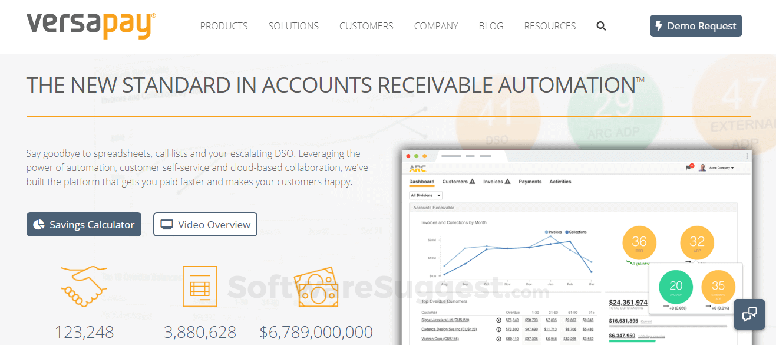
Task: Go to the CUSTOMERS menu item
Action: point(366,26)
